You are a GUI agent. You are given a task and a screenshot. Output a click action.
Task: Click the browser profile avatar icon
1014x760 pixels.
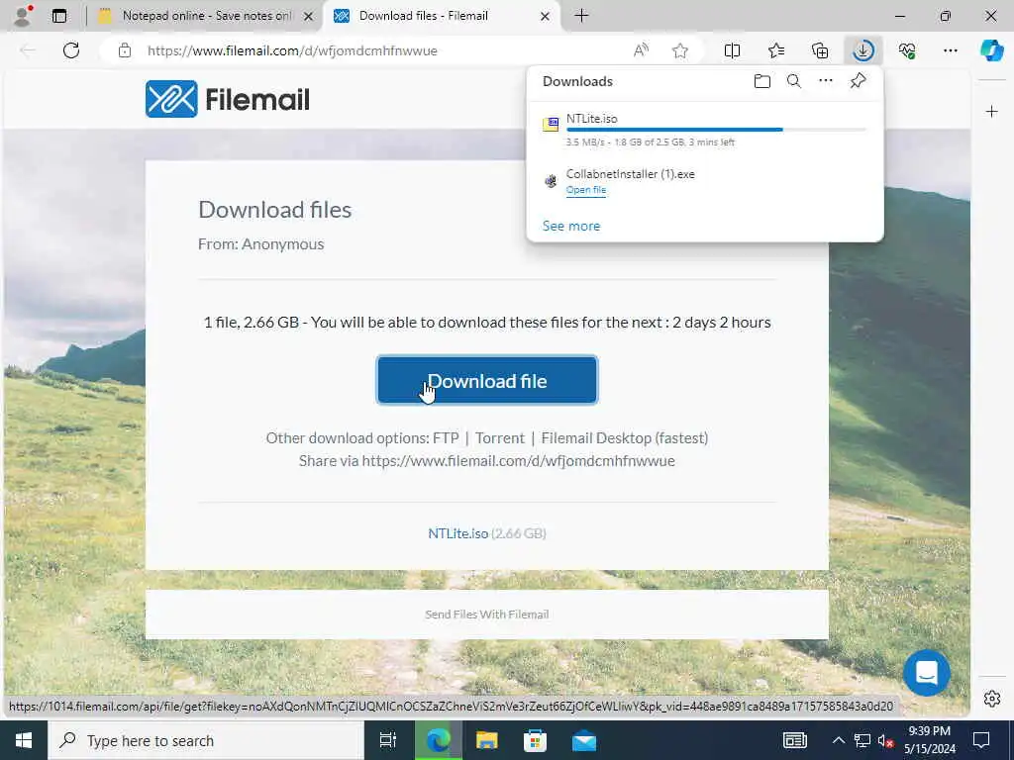coord(23,16)
